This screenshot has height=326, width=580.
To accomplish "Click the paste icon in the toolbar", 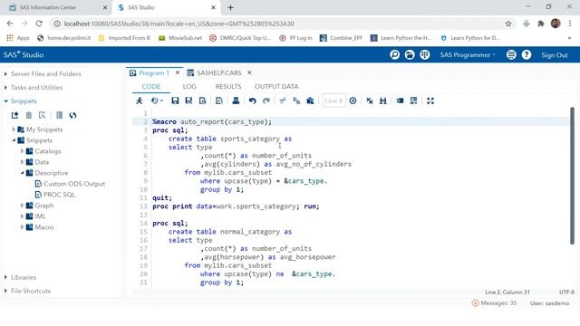I will 310,101.
